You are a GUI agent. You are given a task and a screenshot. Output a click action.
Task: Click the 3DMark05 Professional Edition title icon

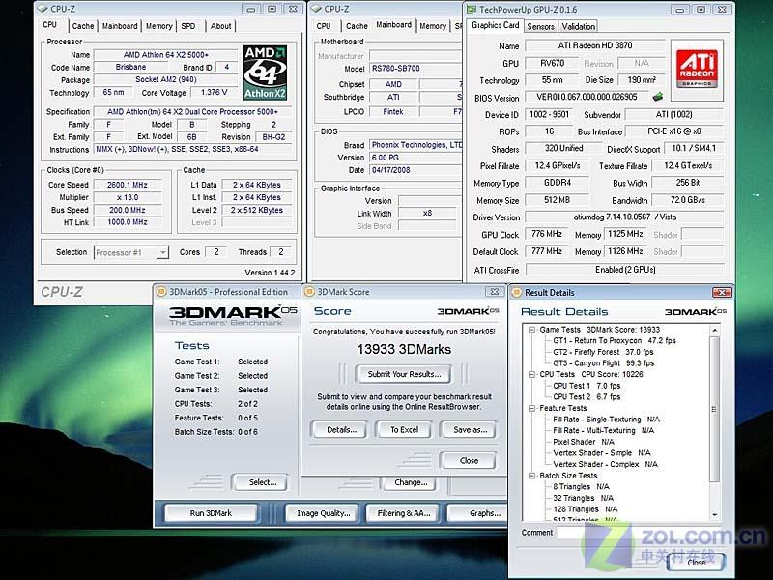(161, 292)
